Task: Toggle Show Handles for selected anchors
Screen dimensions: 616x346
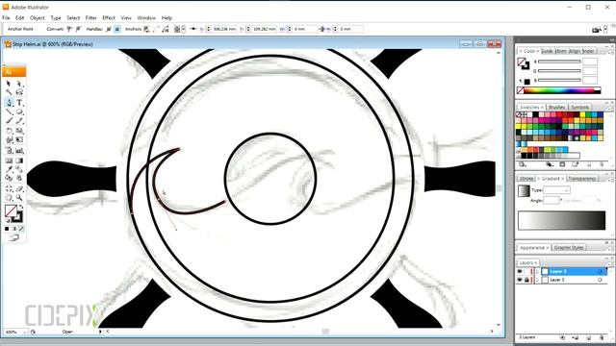Action: pyautogui.click(x=109, y=29)
